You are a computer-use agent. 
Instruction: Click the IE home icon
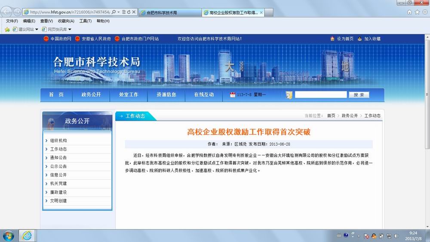tap(409, 12)
